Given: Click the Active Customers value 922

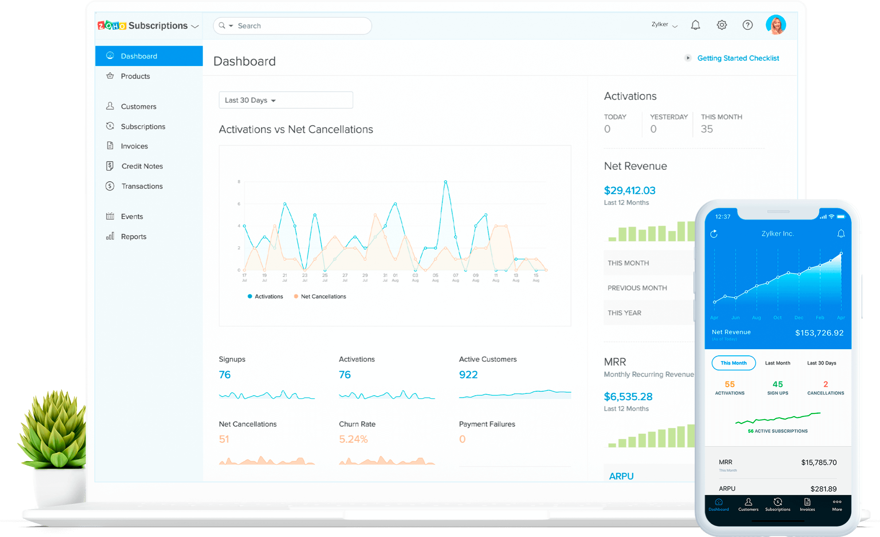Looking at the screenshot, I should coord(468,374).
